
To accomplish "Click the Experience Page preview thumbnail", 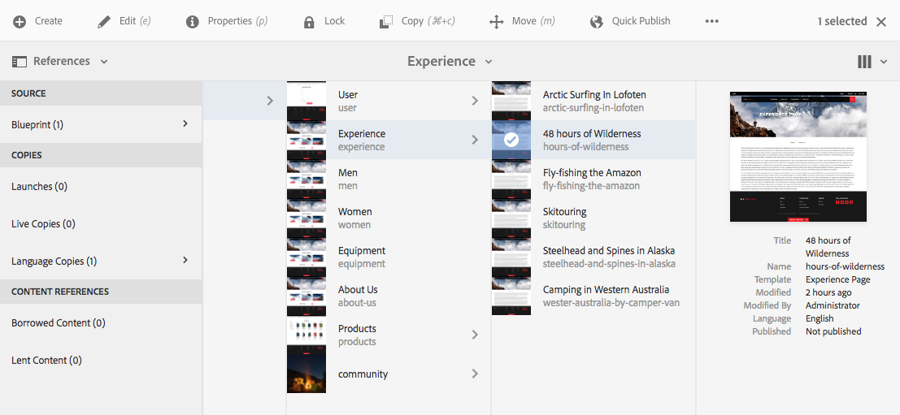I will [798, 156].
